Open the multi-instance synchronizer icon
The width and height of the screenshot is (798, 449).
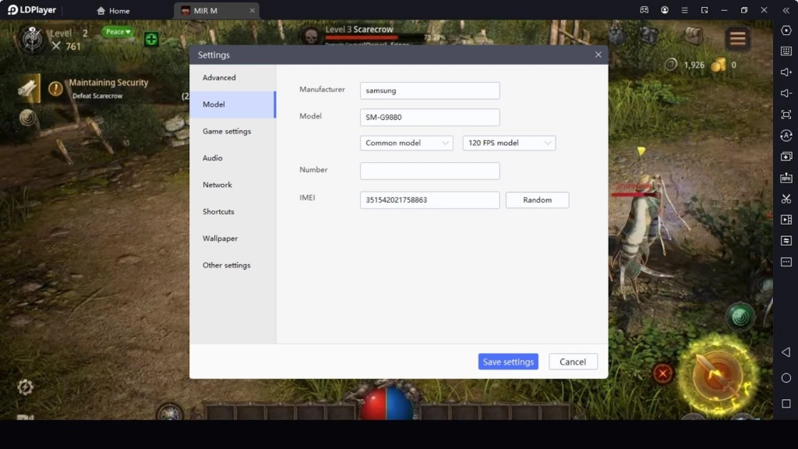click(x=787, y=157)
